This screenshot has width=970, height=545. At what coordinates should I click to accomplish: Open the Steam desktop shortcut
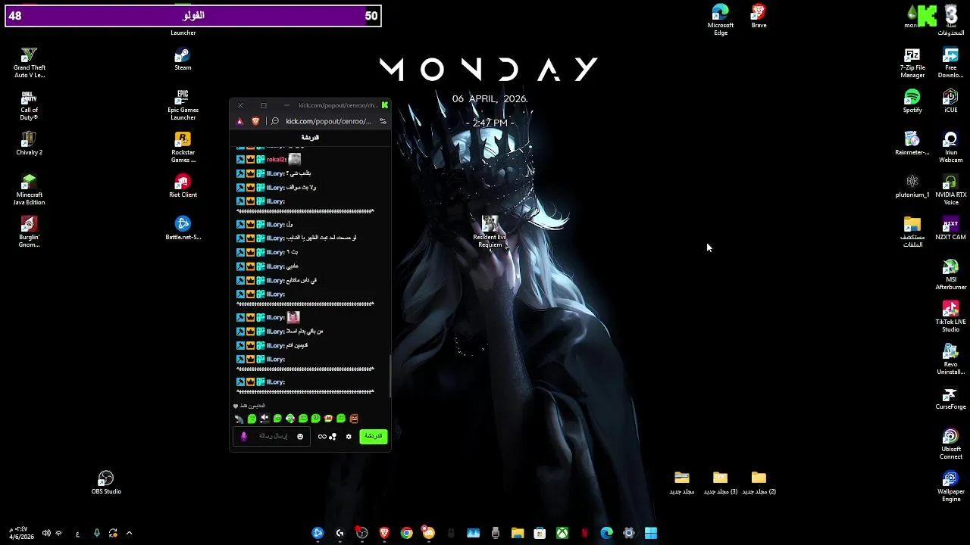[183, 59]
